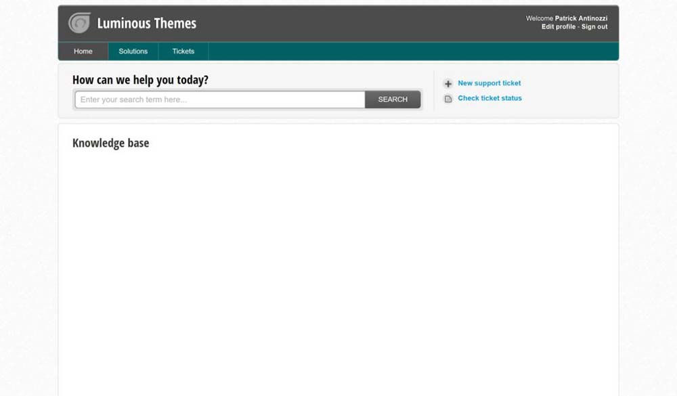Click the Luminous Themes swirl logo icon
677x396 pixels.
(79, 23)
